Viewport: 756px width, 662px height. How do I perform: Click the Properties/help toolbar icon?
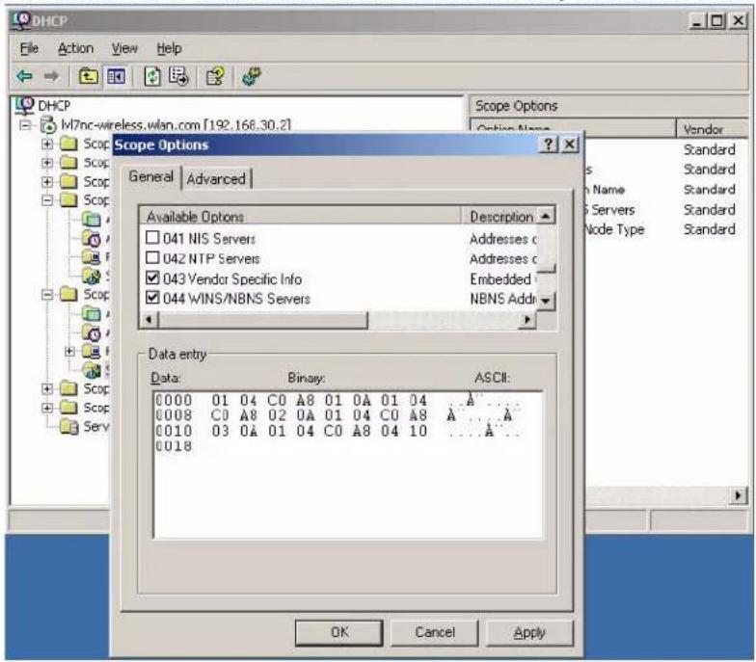tap(215, 76)
